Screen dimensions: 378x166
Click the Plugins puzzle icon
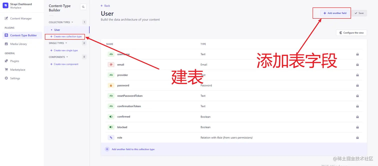pyautogui.click(x=6, y=61)
